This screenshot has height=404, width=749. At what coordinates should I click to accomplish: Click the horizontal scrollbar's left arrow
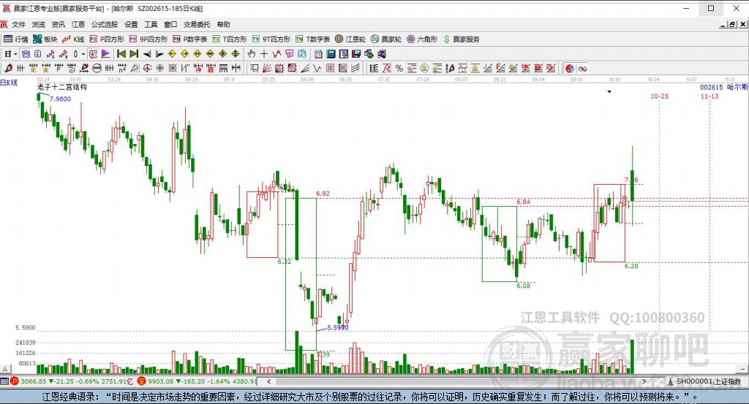[x=269, y=381]
